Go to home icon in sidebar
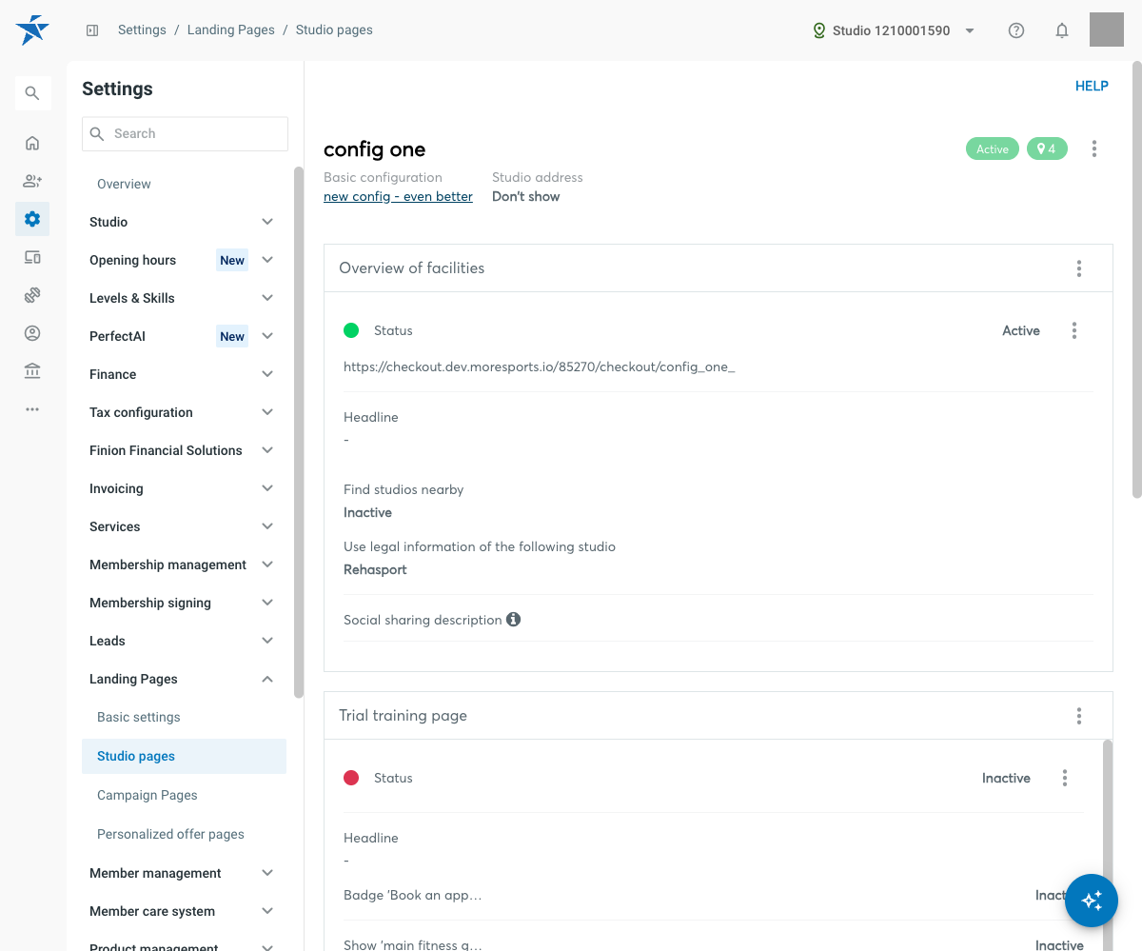1142x951 pixels. (x=32, y=143)
